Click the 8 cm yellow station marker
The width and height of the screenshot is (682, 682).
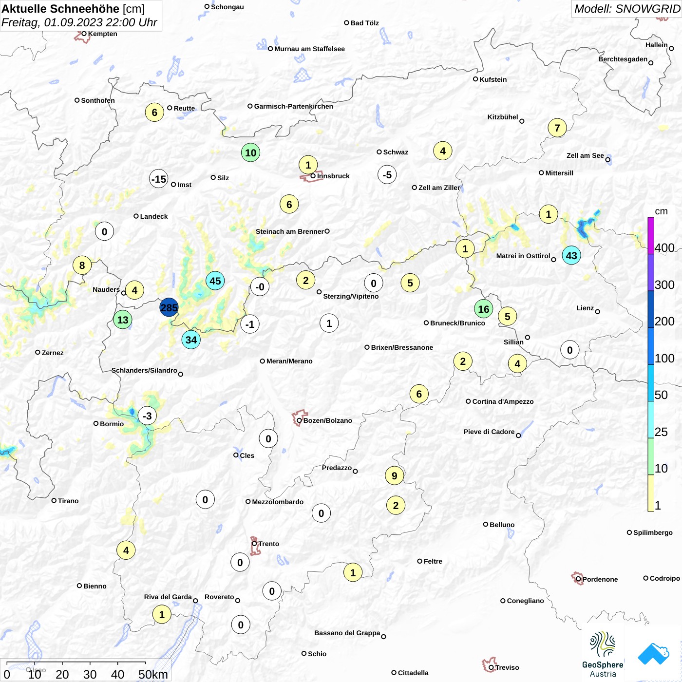(x=82, y=265)
